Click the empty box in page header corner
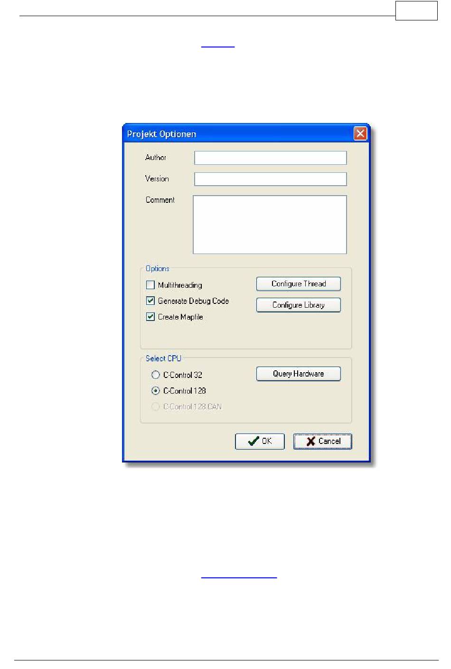451x669 pixels. [416, 10]
